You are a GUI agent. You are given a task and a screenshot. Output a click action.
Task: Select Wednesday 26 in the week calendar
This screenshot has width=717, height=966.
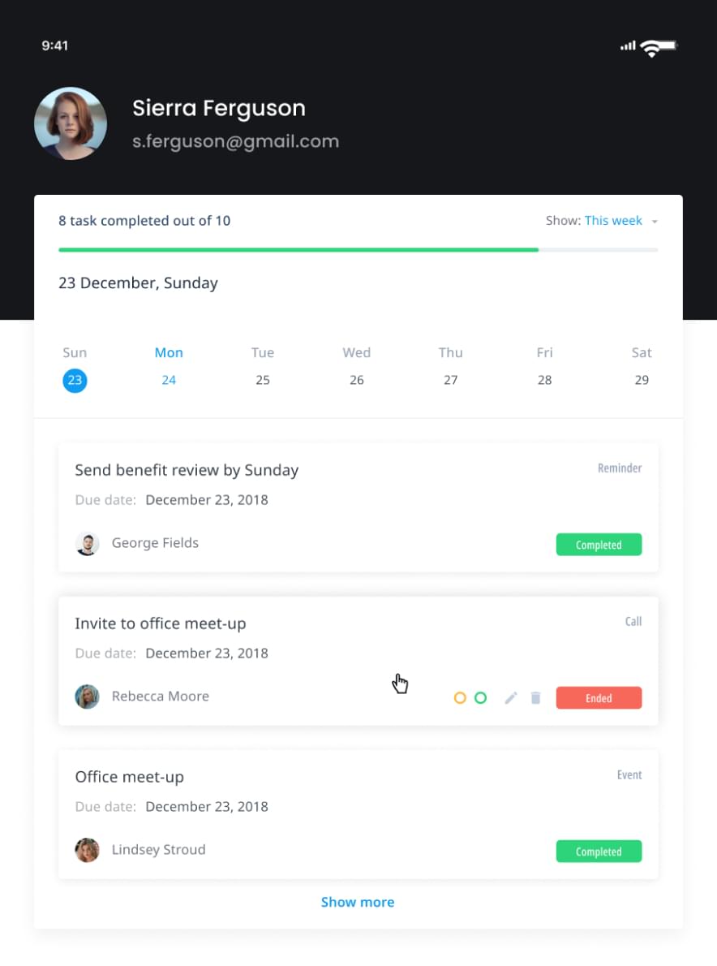click(356, 380)
